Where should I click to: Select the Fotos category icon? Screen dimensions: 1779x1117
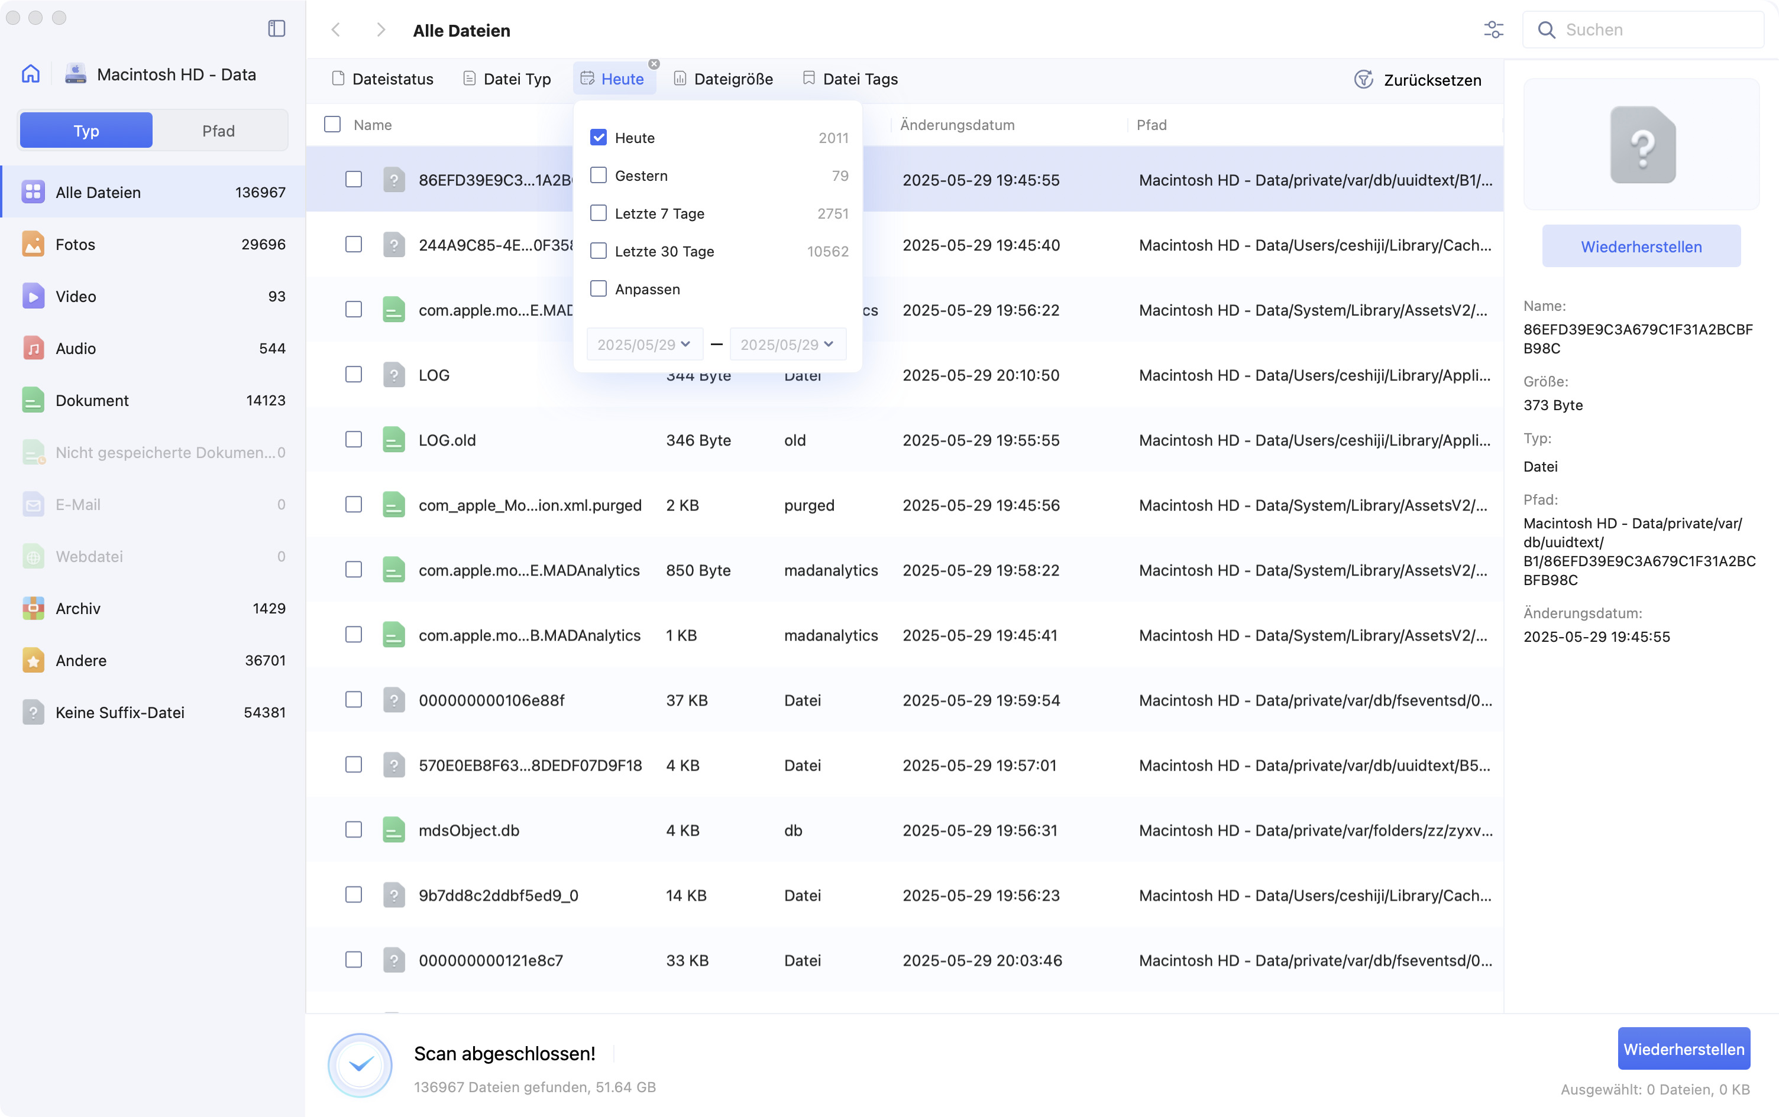33,243
